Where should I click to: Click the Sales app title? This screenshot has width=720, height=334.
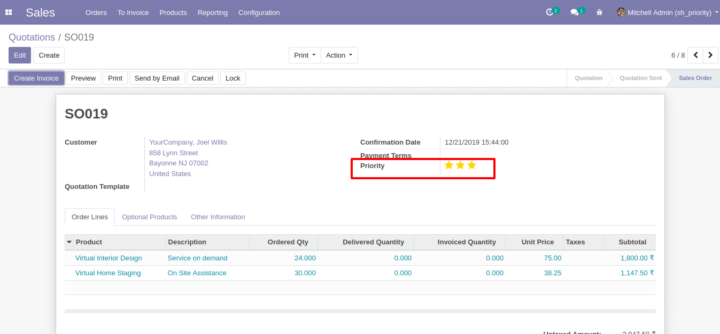(x=40, y=12)
